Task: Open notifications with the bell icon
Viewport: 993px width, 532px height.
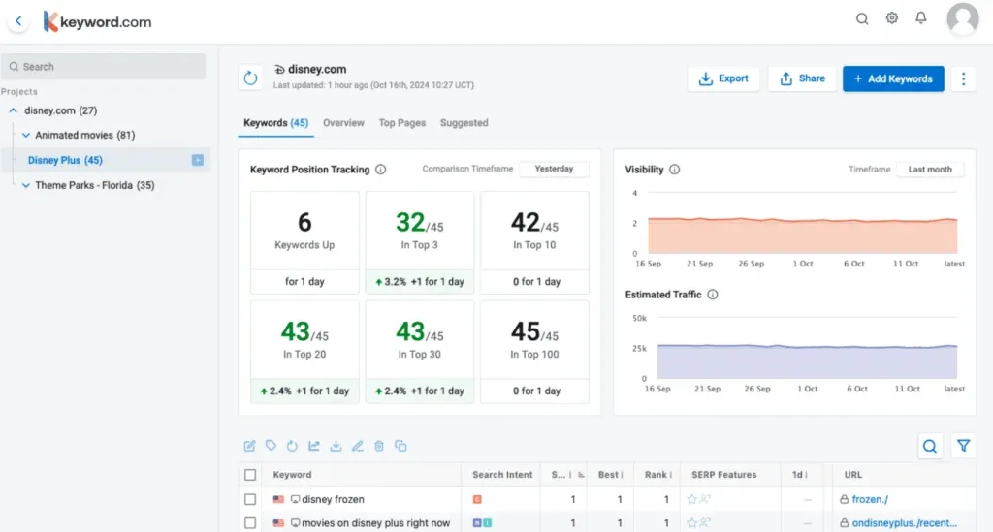Action: point(921,18)
